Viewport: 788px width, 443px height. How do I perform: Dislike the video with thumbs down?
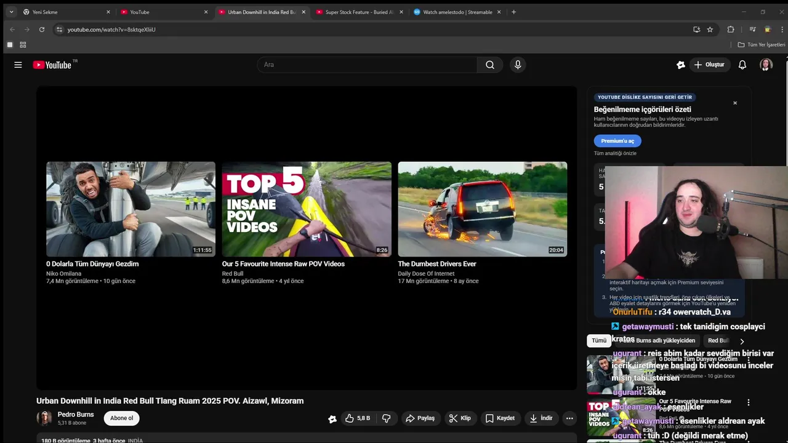click(387, 418)
